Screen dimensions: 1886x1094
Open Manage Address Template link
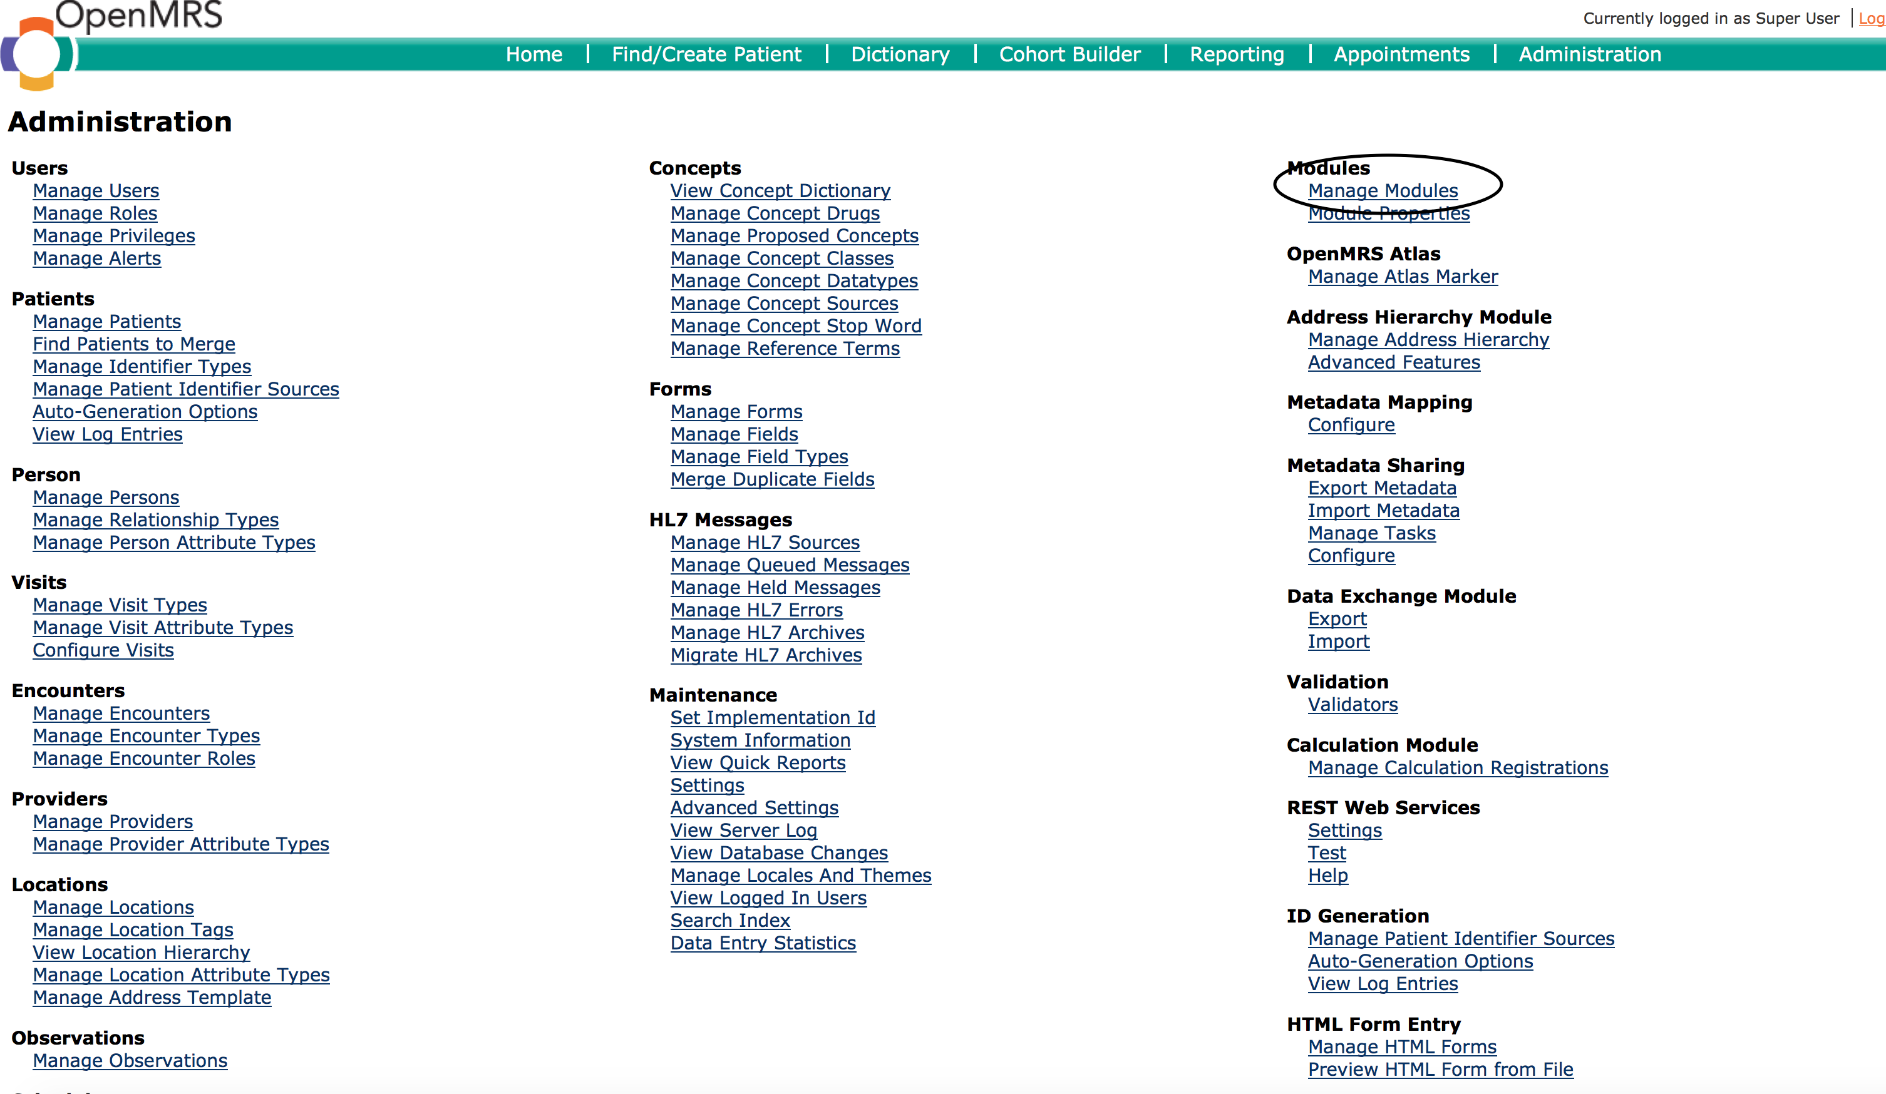pos(152,998)
